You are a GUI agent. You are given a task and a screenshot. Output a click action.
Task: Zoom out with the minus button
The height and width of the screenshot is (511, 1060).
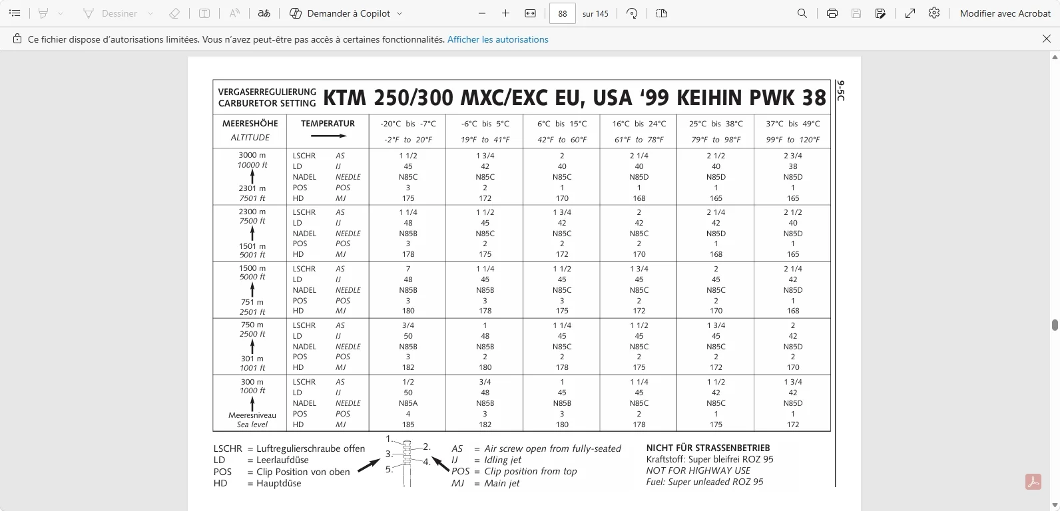pyautogui.click(x=482, y=13)
